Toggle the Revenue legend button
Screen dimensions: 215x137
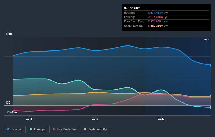[15, 129]
